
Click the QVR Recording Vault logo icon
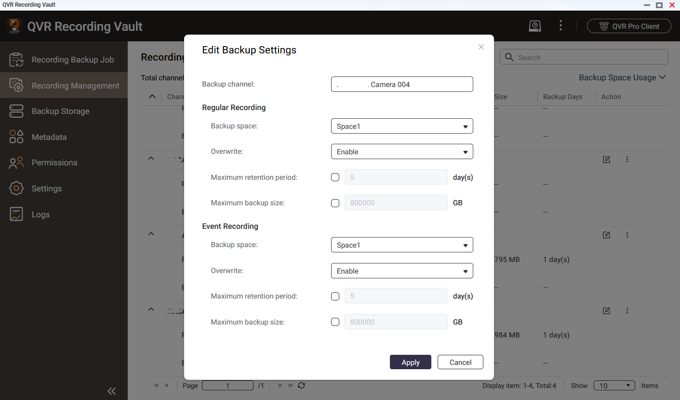14,26
